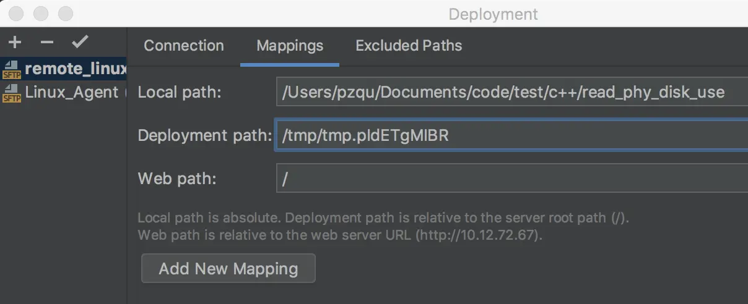Click the "Deployment path:" label
The width and height of the screenshot is (748, 304).
(205, 136)
